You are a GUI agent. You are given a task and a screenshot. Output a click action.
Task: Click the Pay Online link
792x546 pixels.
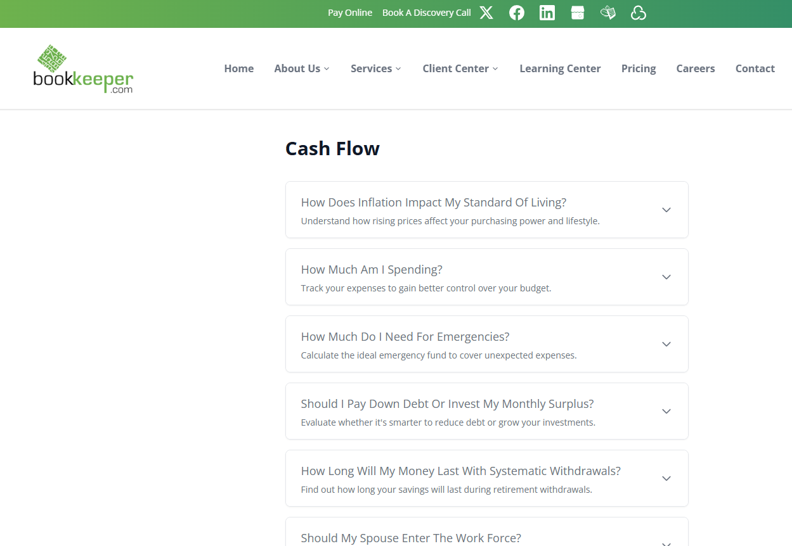350,13
